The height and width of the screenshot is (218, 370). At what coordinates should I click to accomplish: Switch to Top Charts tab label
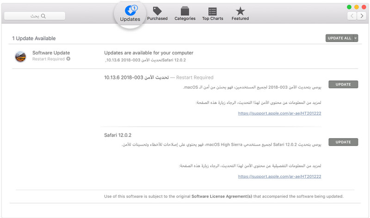(212, 18)
